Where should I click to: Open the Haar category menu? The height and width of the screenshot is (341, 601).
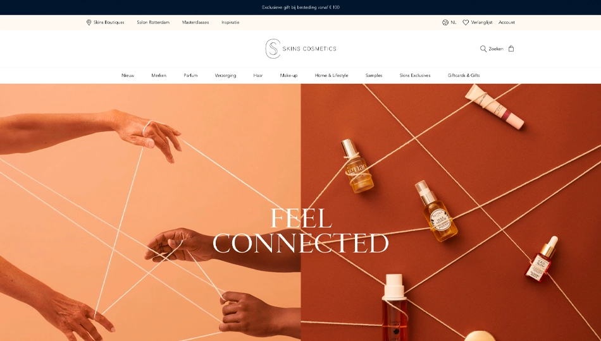(x=258, y=75)
